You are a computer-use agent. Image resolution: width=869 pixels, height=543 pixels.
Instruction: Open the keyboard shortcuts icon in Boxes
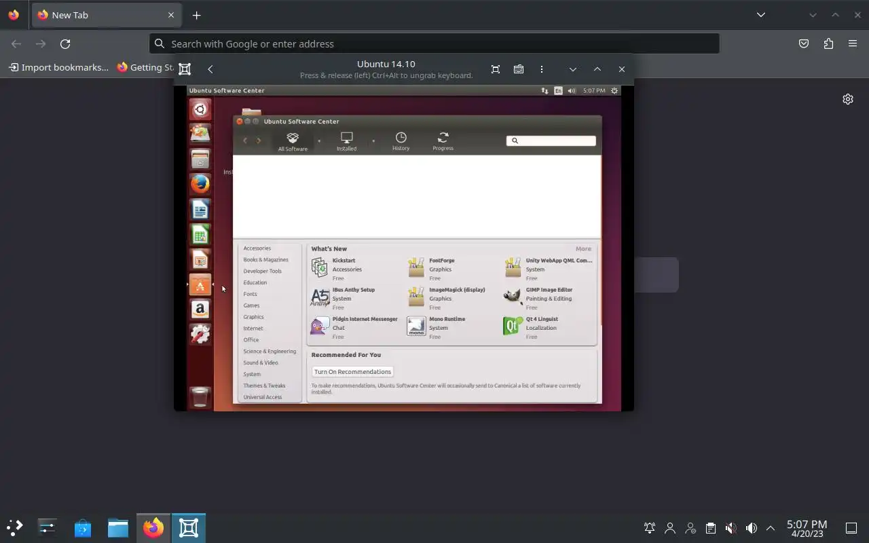click(x=519, y=69)
